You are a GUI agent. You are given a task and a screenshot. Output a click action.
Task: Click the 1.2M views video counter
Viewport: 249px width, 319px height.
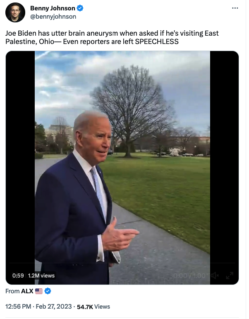click(41, 276)
